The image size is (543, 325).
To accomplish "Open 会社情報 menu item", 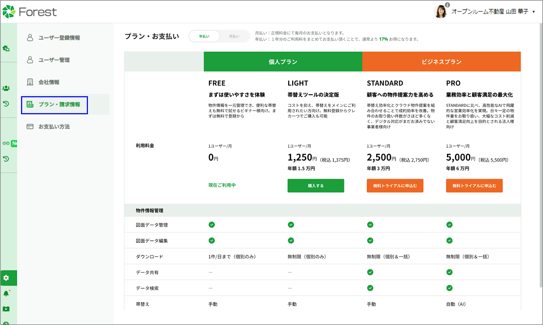I will [x=49, y=82].
